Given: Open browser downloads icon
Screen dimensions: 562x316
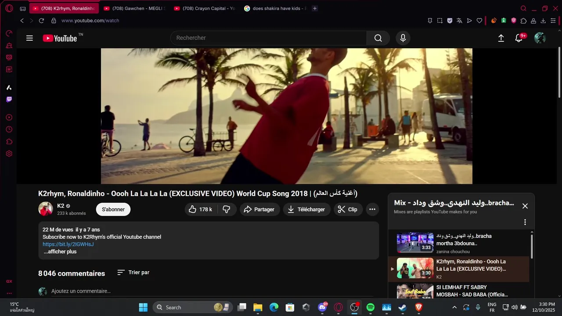Looking at the screenshot, I should coord(543,21).
